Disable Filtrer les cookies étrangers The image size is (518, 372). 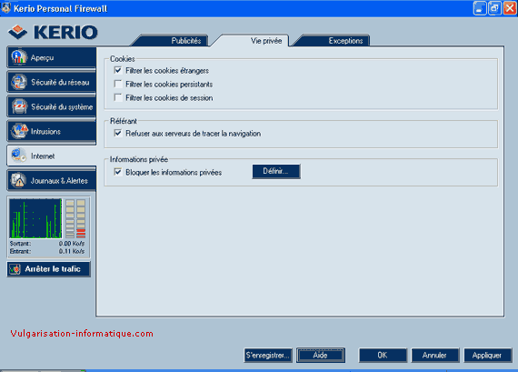[x=118, y=70]
